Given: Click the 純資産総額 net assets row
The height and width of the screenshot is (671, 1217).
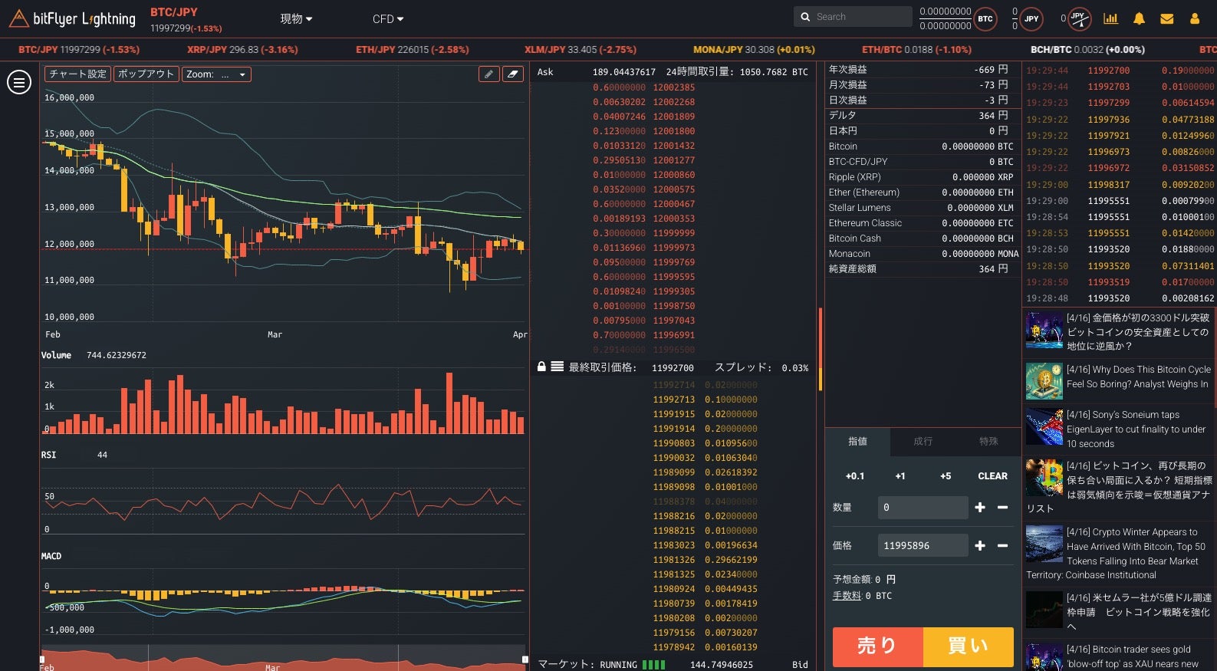Looking at the screenshot, I should (x=923, y=269).
